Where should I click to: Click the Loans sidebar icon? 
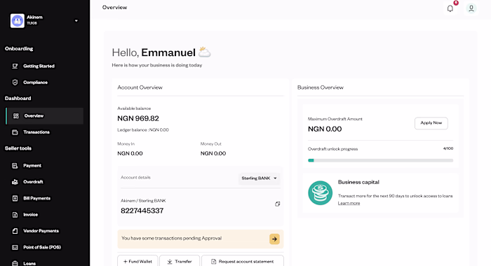click(15, 263)
